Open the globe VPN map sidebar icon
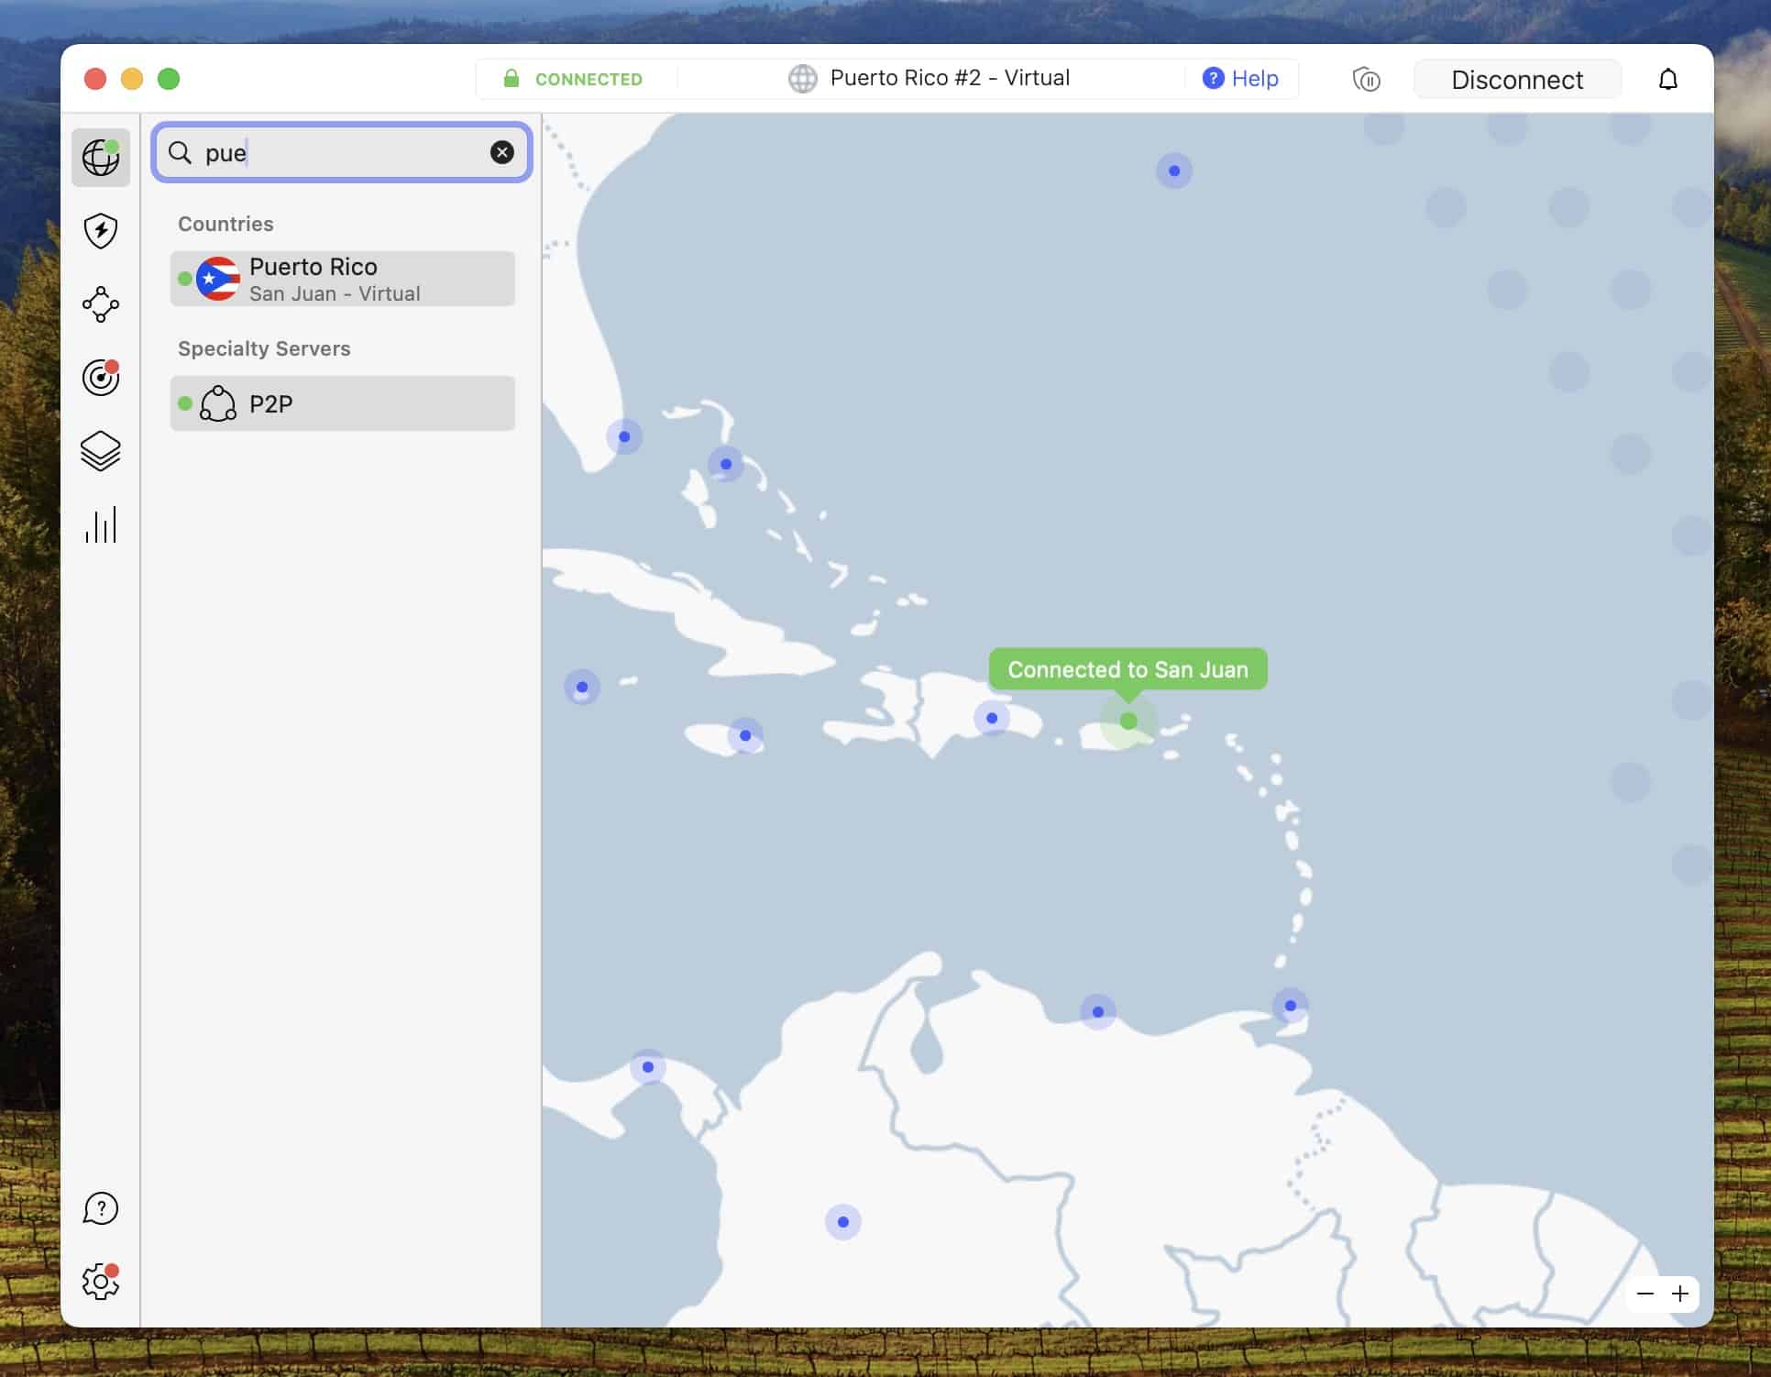This screenshot has height=1377, width=1771. coord(101,158)
